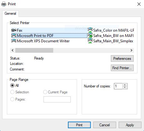Viewport: 144px width, 131px height.
Task: Click the printer list scroll right arrow
Action: pos(131,50)
